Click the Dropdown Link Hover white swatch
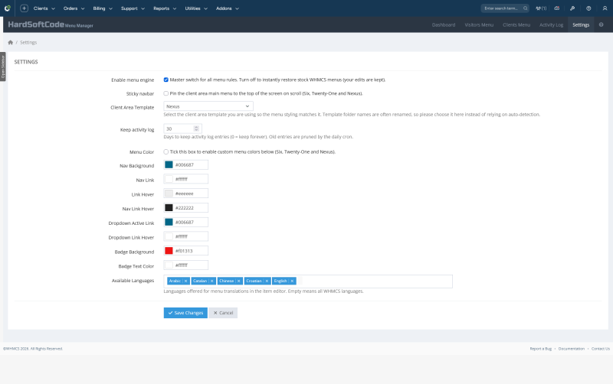This screenshot has width=613, height=384. 169,236
